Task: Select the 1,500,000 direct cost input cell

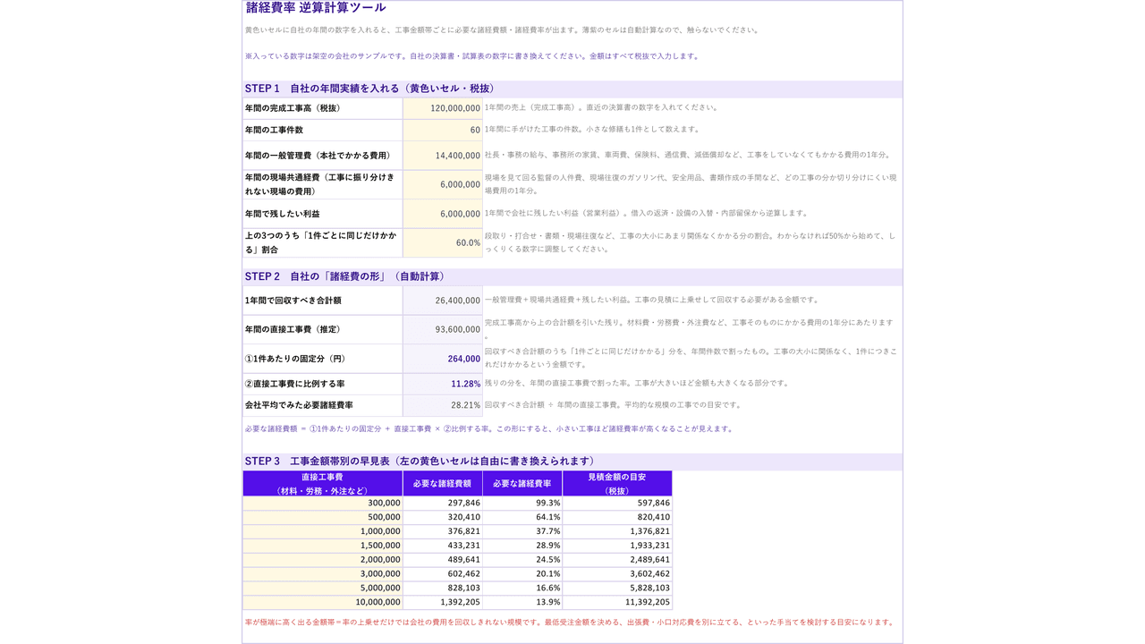Action: (322, 546)
